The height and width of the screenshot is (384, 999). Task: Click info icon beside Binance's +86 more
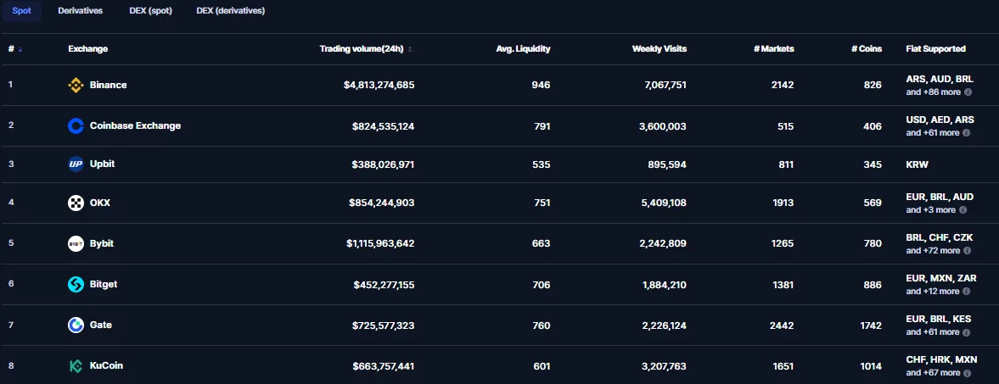tap(968, 92)
